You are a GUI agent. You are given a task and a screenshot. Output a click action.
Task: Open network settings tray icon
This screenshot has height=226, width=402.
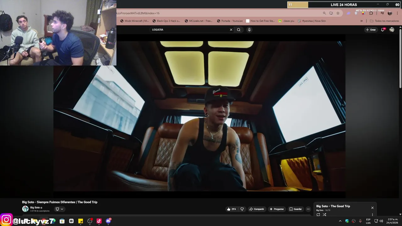376,221
